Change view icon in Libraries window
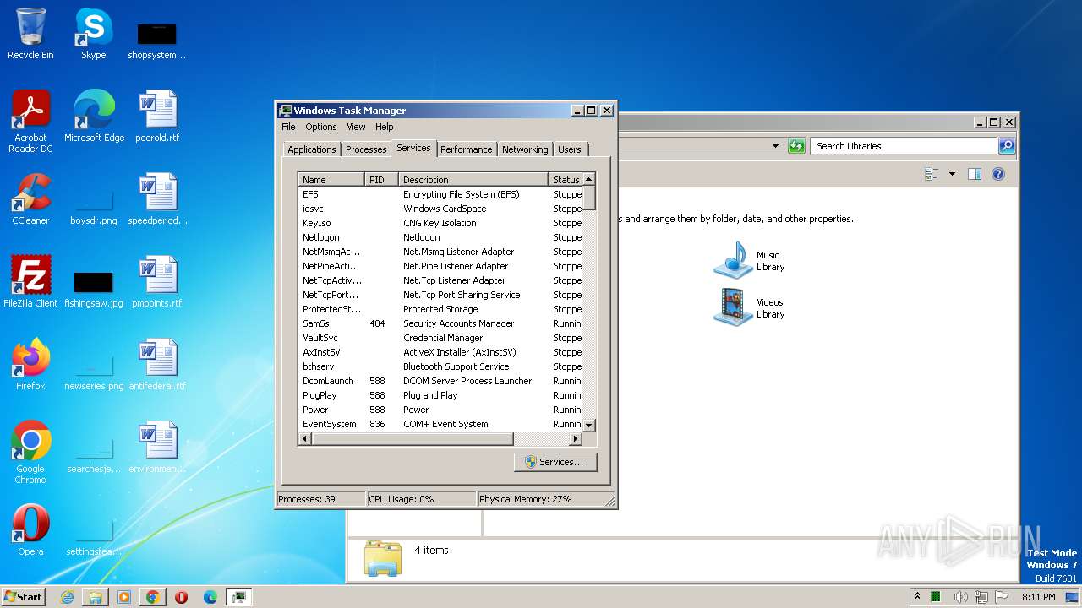 [x=932, y=174]
